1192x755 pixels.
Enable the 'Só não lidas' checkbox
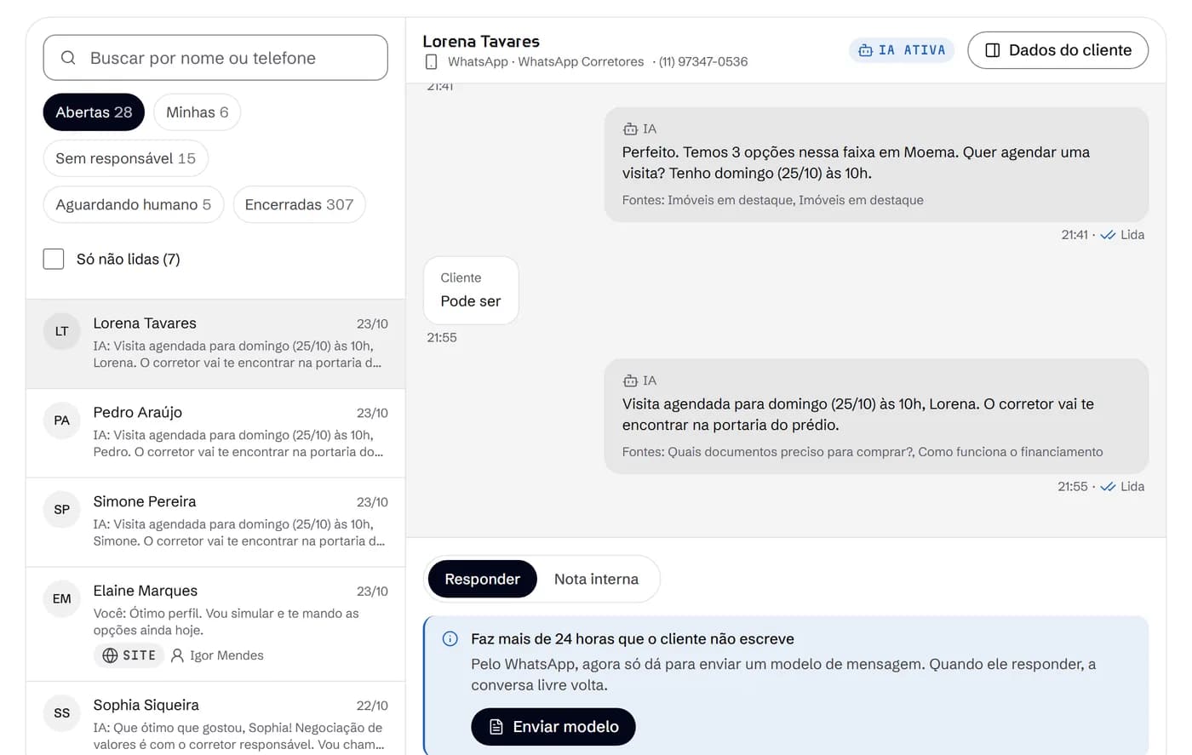point(54,259)
